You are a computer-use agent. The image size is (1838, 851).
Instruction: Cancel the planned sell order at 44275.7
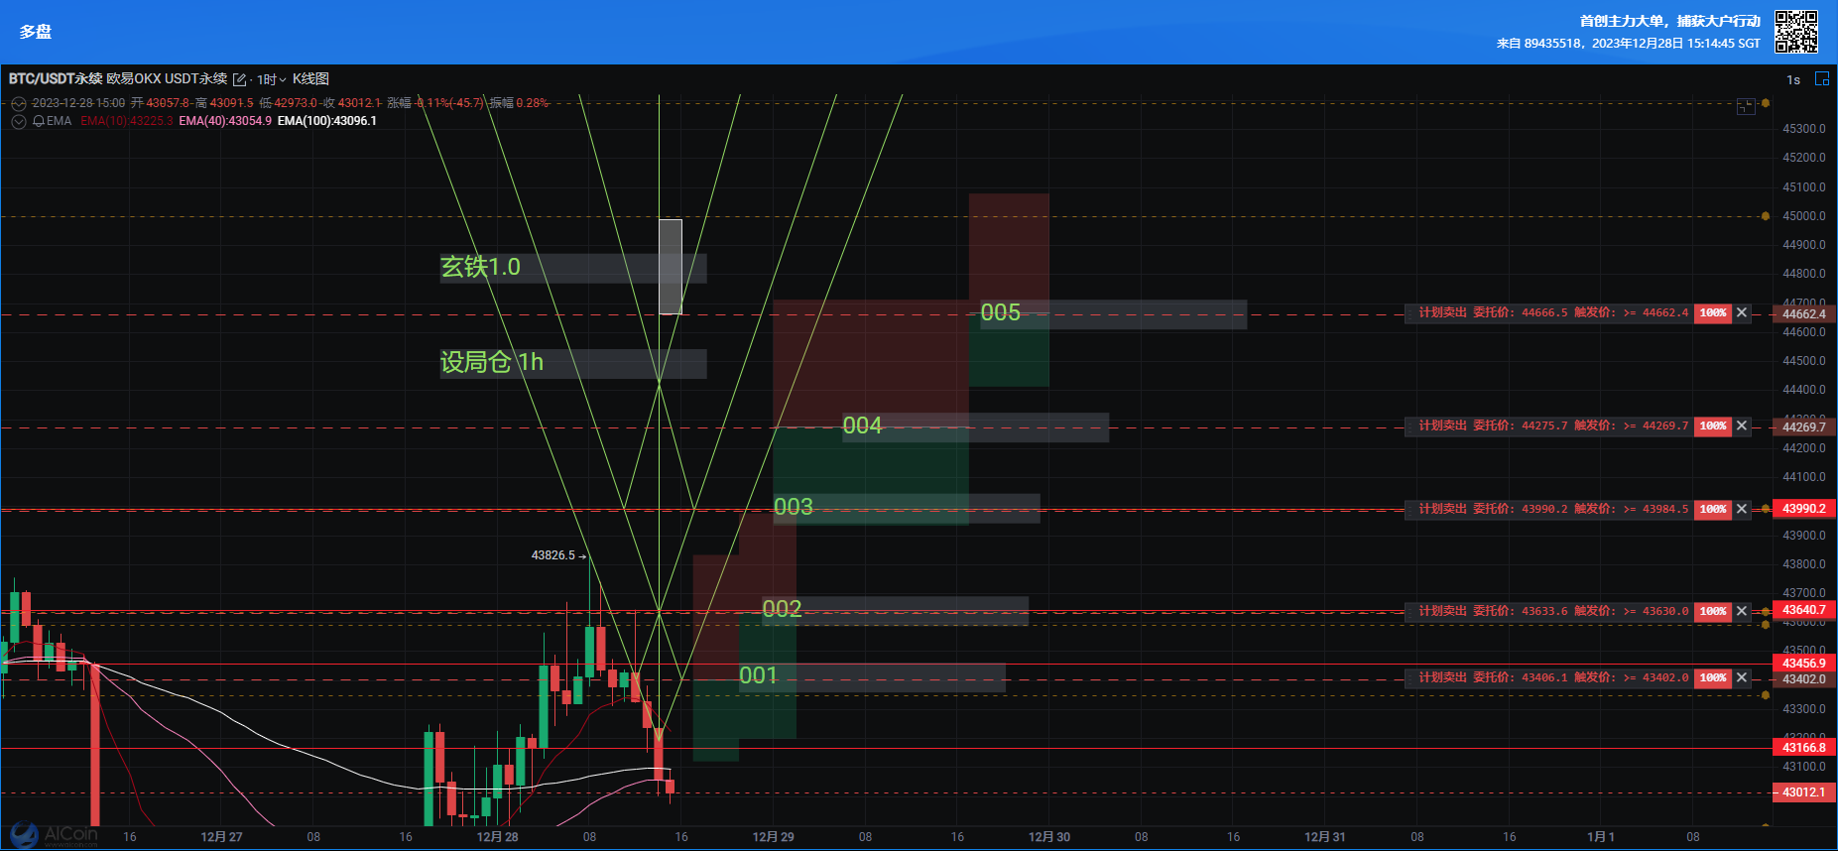pyautogui.click(x=1741, y=425)
